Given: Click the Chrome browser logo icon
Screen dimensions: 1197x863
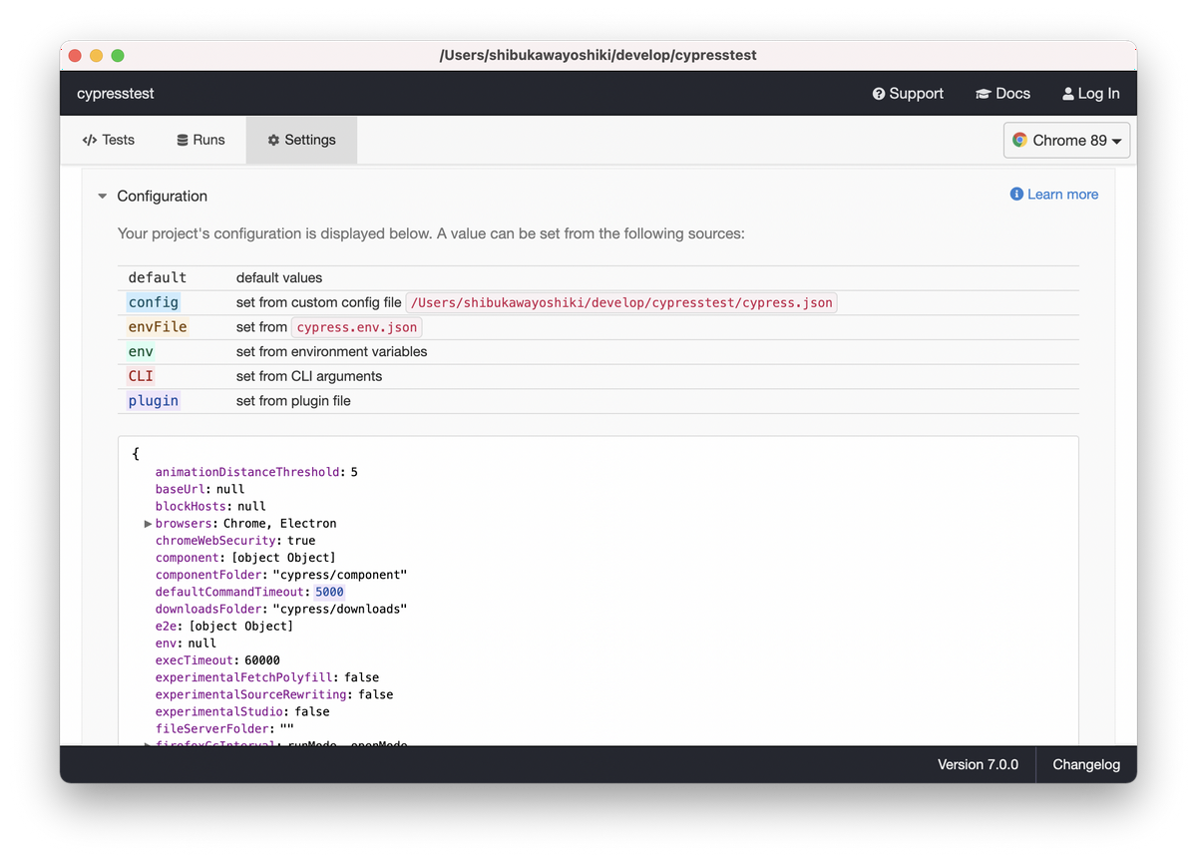Looking at the screenshot, I should coord(1019,141).
